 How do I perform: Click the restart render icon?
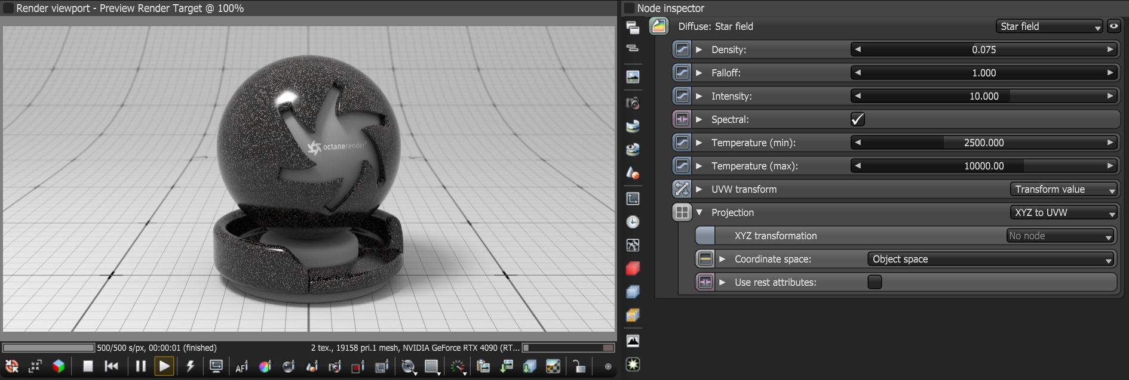tap(112, 366)
